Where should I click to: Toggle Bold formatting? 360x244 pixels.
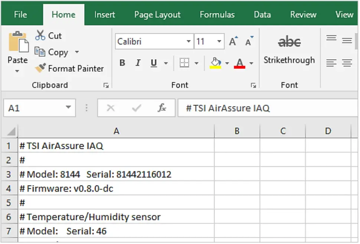tap(122, 63)
